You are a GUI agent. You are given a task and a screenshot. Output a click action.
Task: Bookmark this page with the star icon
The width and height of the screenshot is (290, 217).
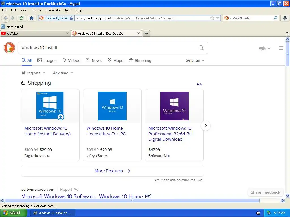212,18
